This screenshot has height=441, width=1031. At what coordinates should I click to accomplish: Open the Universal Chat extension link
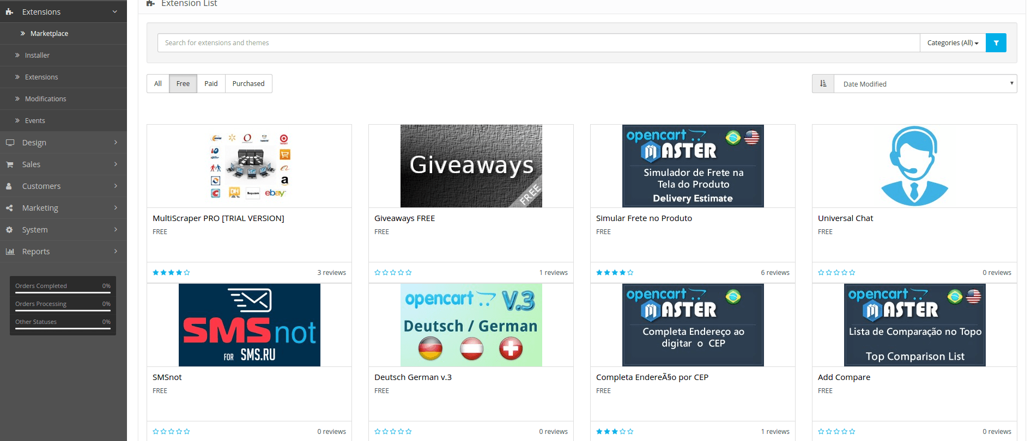[x=845, y=218]
